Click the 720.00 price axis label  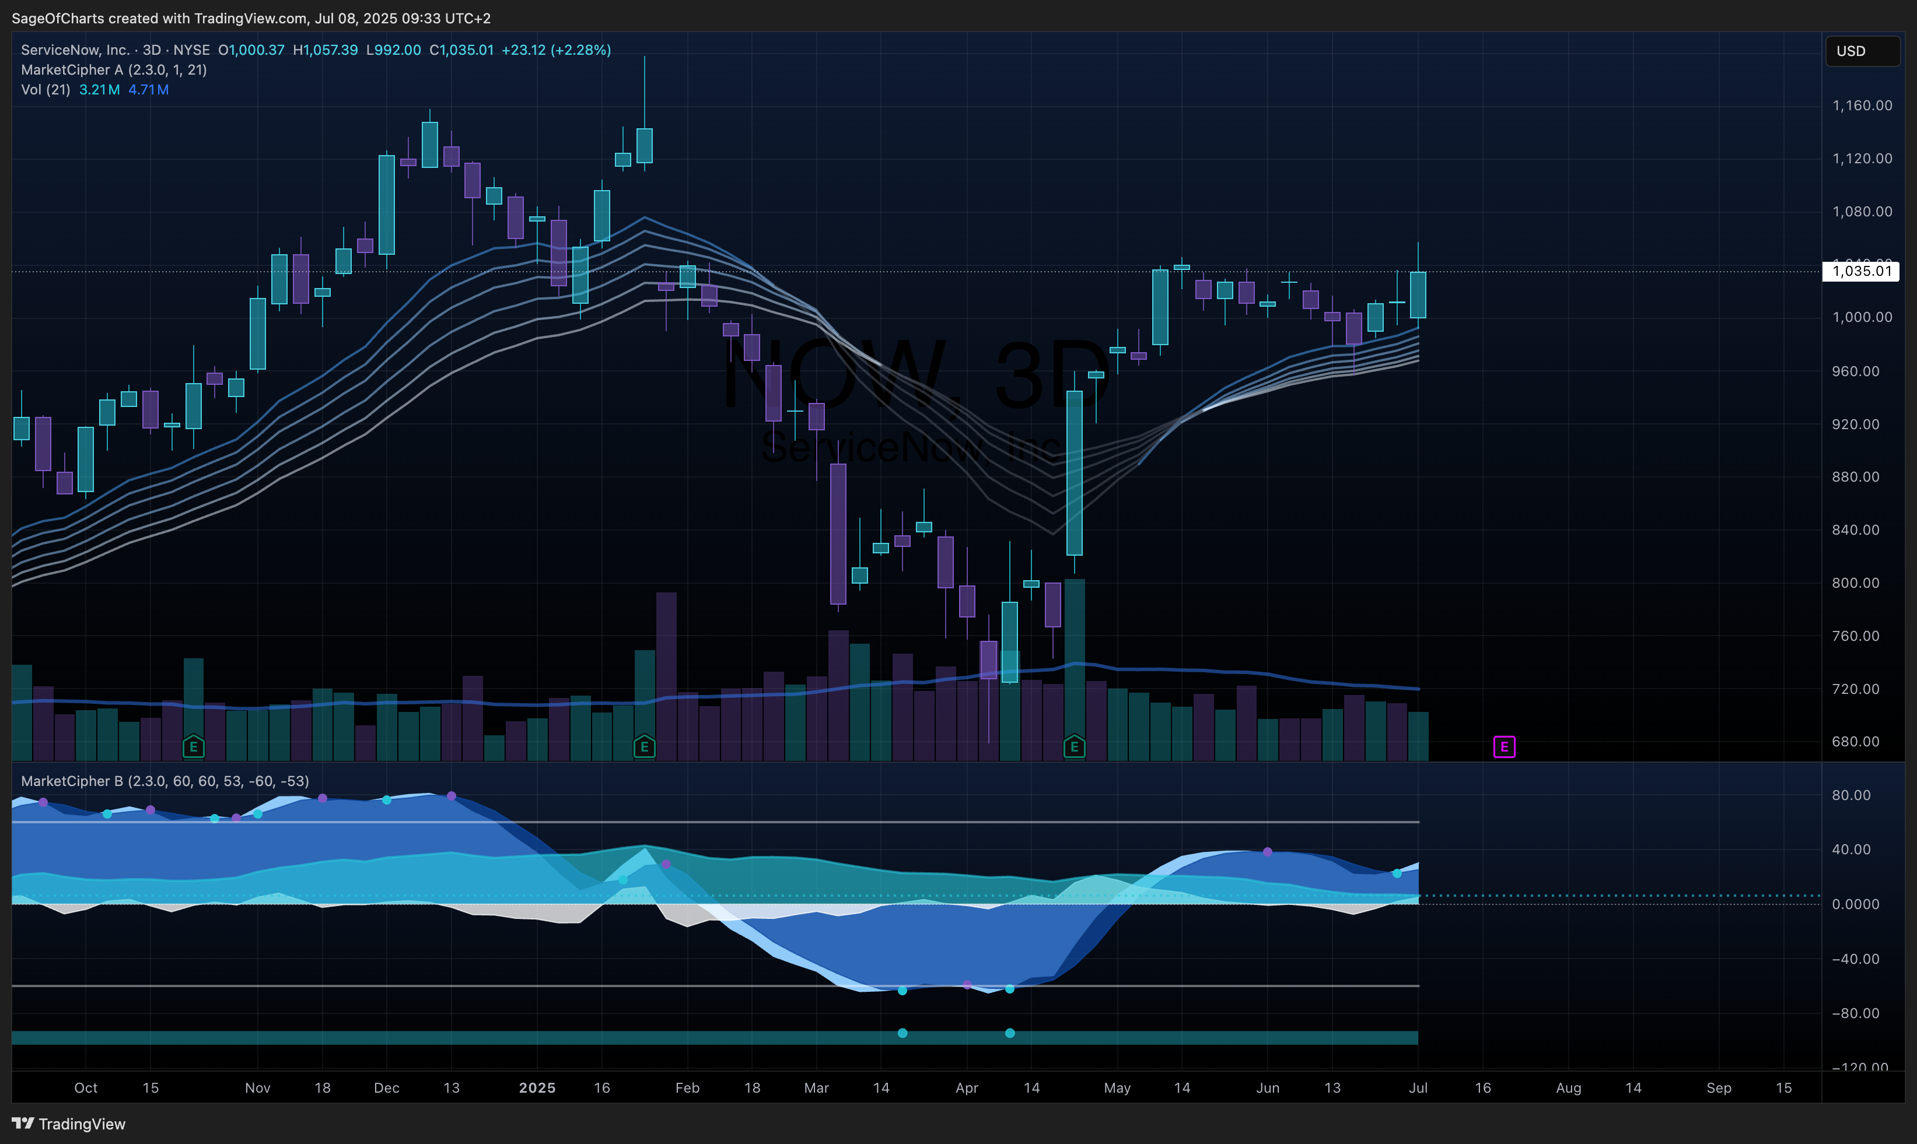[x=1856, y=689]
